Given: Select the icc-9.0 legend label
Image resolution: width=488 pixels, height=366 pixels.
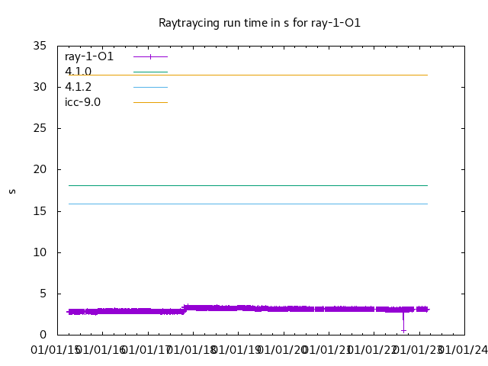Looking at the screenshot, I should pyautogui.click(x=82, y=102).
